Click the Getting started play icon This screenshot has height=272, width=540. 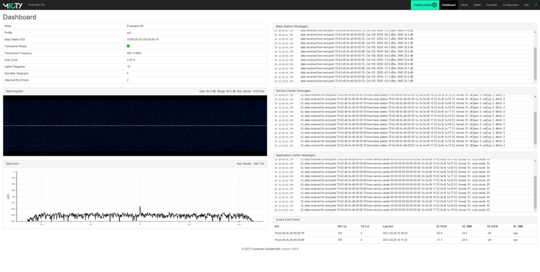point(434,5)
